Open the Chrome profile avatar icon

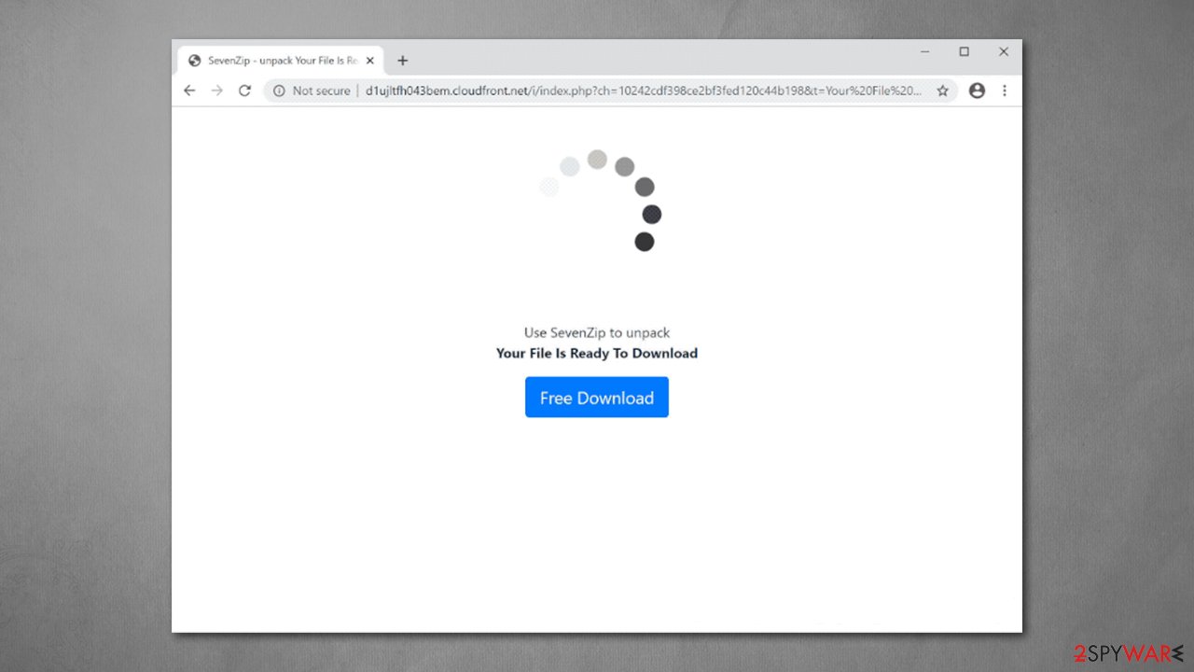(977, 91)
